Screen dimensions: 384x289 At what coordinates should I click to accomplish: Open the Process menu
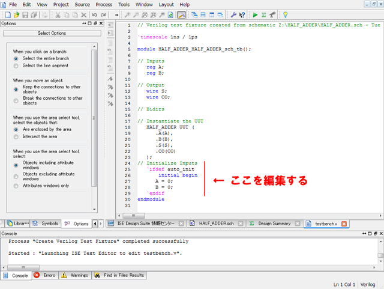(104, 5)
